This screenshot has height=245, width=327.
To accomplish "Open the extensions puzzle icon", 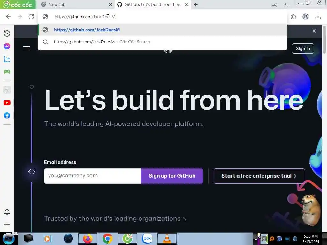I will [x=294, y=17].
